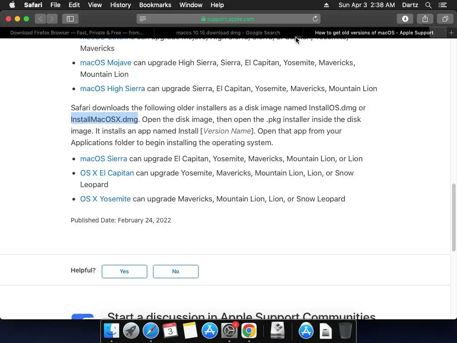Open the Safari menu
Image resolution: width=457 pixels, height=343 pixels.
pos(33,5)
